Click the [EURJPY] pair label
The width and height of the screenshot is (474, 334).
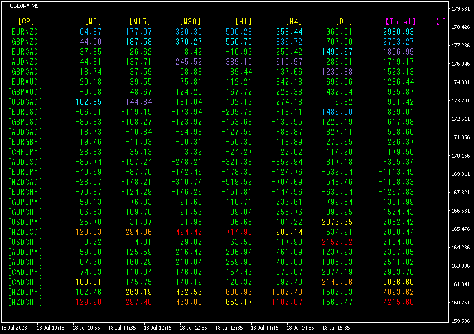tap(25, 172)
